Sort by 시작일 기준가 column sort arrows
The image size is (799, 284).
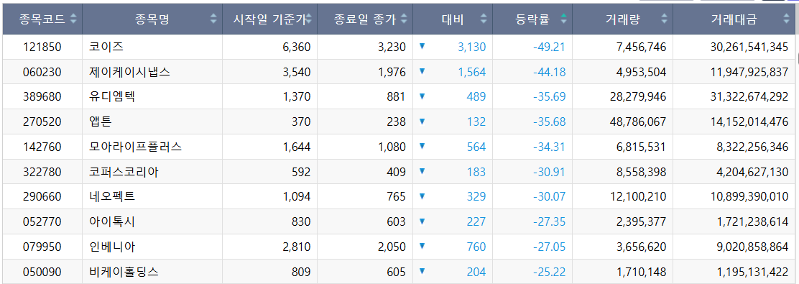pos(309,19)
